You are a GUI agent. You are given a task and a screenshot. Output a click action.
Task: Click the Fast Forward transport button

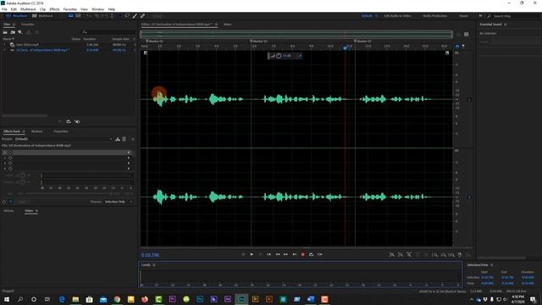pyautogui.click(x=286, y=254)
